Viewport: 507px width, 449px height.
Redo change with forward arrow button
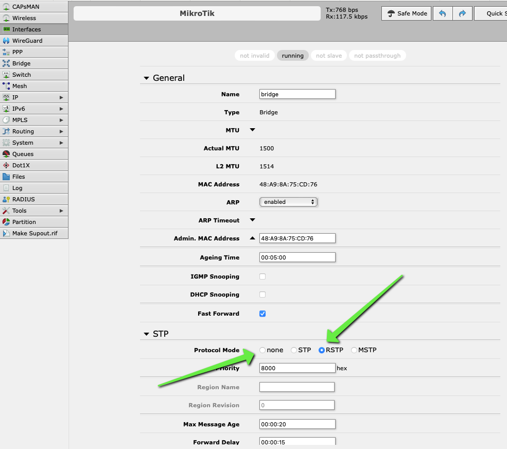tap(462, 13)
